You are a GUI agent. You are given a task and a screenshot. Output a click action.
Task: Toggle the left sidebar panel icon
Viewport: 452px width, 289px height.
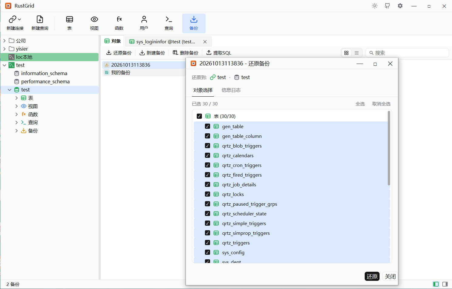click(436, 284)
